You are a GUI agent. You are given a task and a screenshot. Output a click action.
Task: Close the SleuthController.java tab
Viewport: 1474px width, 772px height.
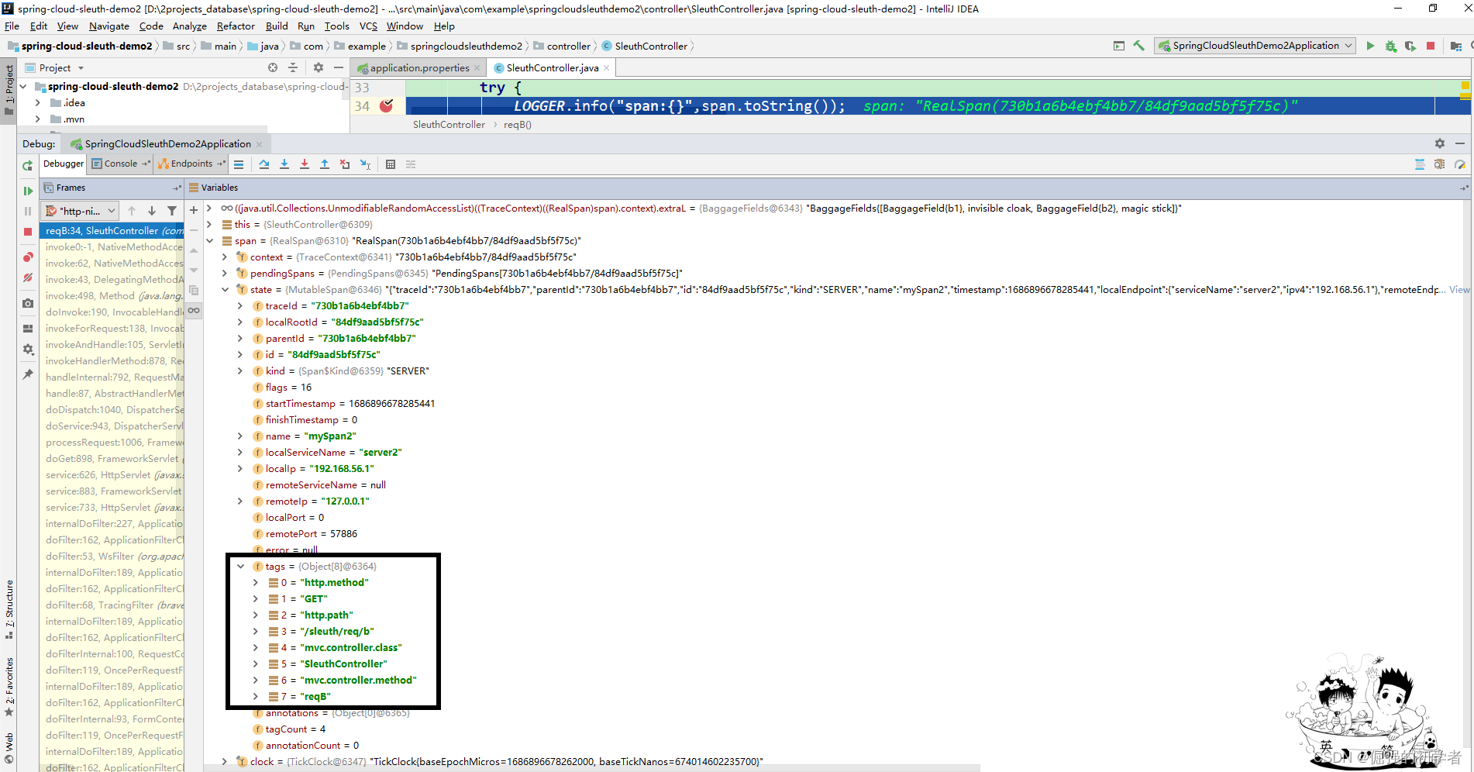606,67
